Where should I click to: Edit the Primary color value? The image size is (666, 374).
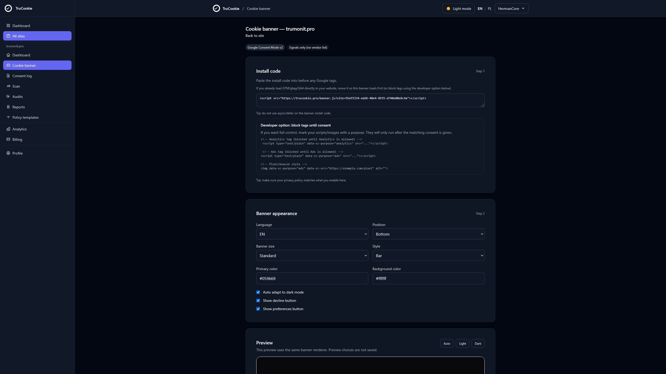tap(312, 278)
